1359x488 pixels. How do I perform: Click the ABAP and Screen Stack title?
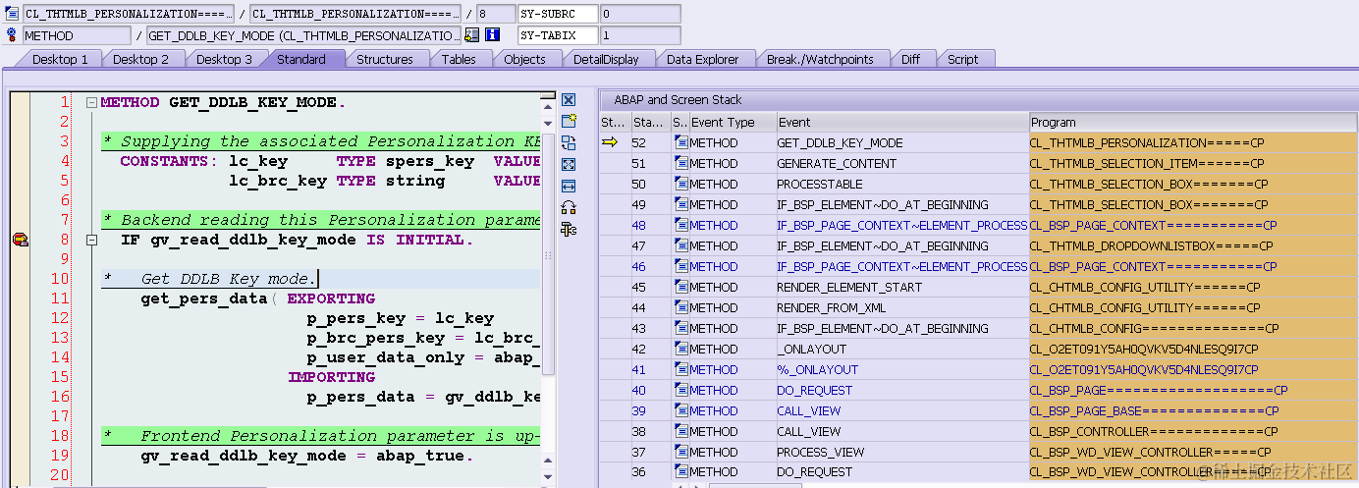coord(678,99)
